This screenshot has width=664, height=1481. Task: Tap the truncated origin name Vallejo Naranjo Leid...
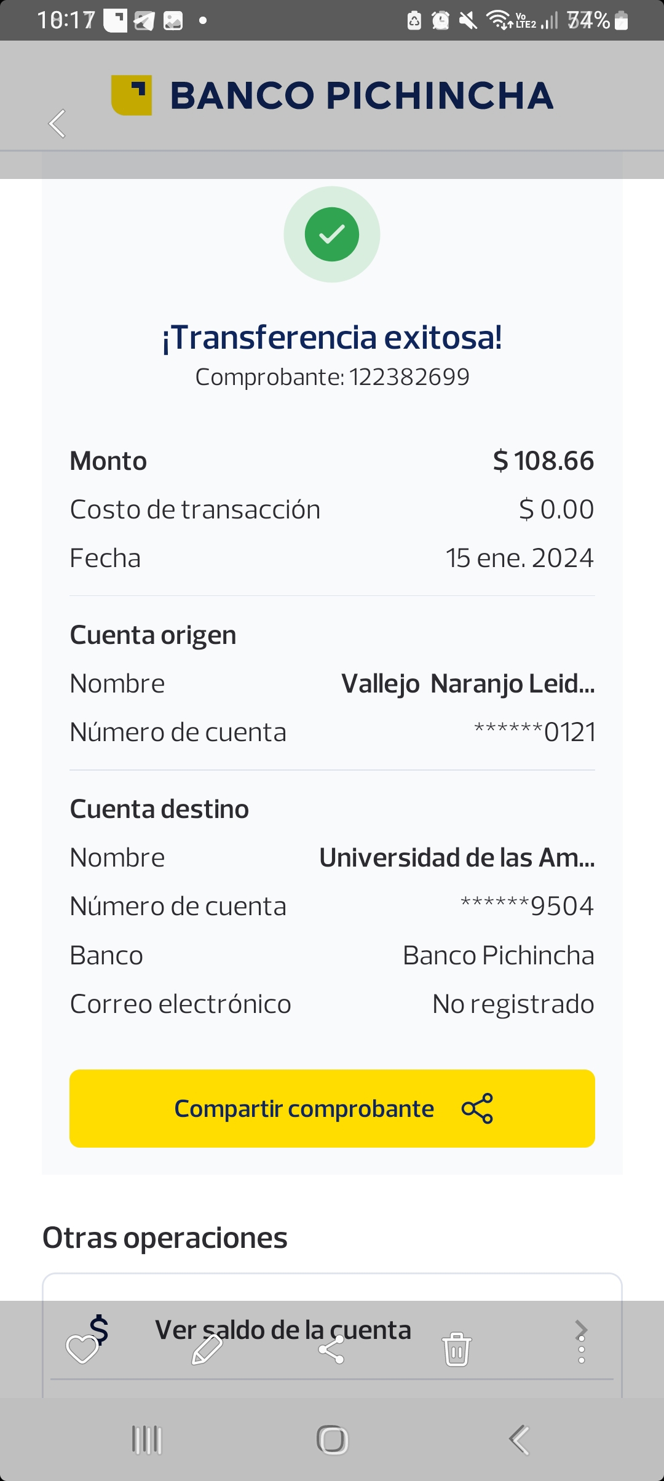pyautogui.click(x=468, y=683)
